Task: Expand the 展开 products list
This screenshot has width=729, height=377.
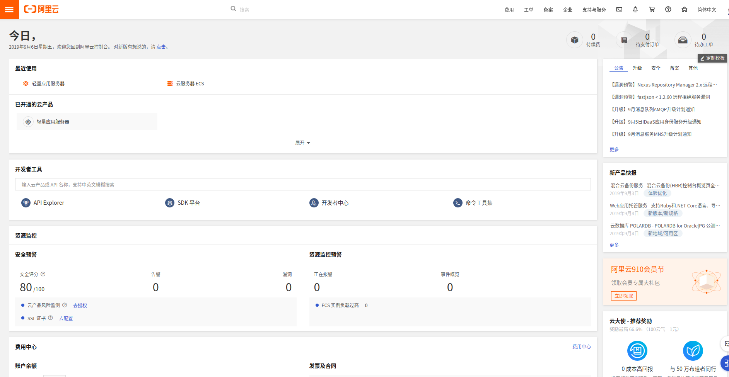Action: 303,143
